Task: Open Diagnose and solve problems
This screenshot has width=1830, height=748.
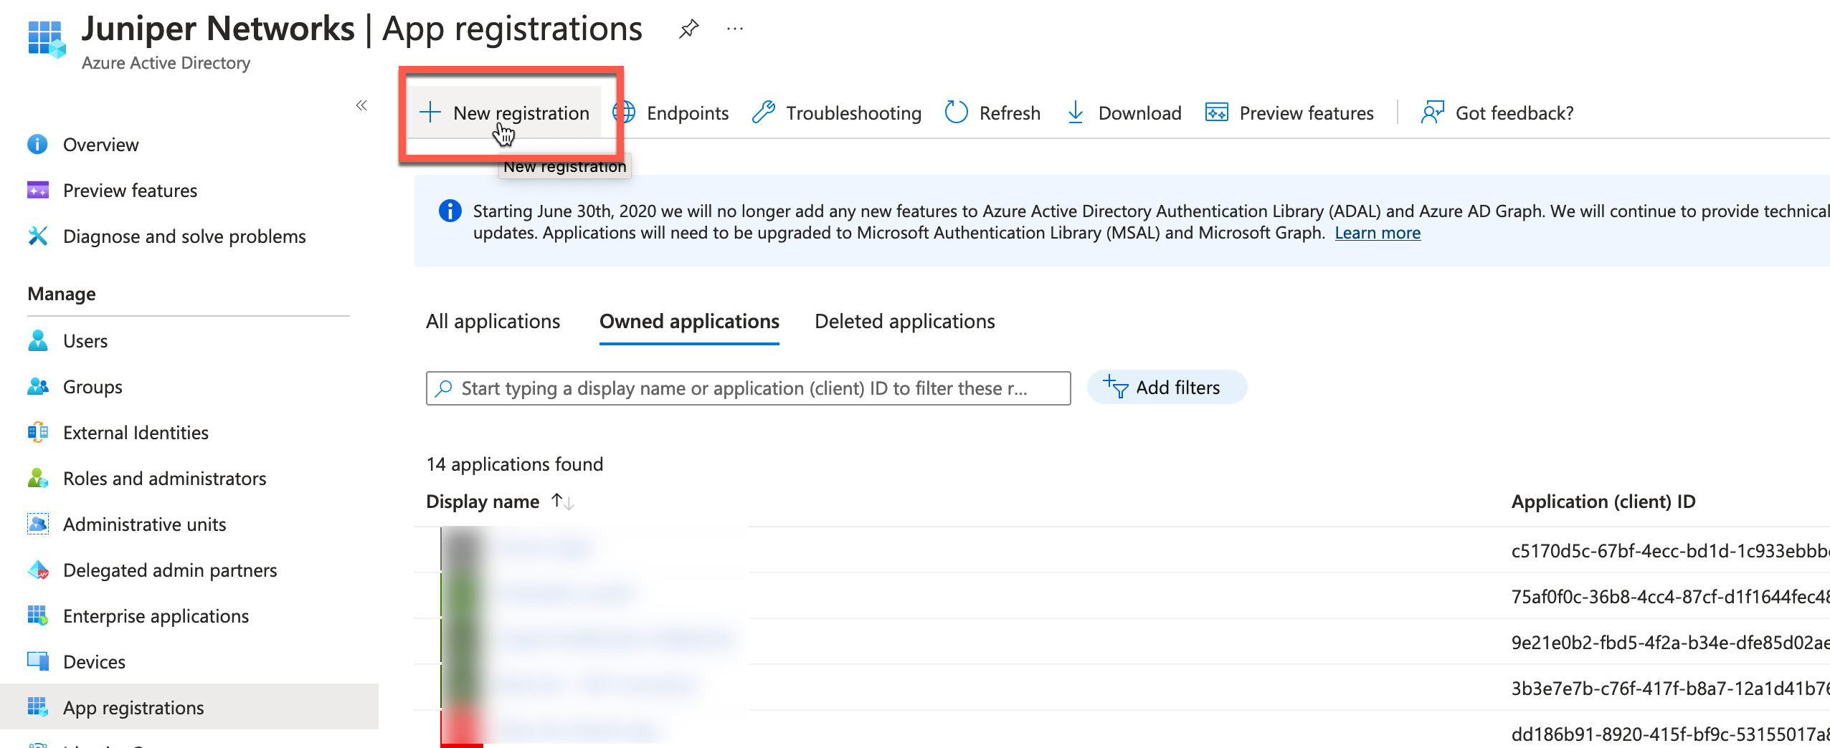Action: point(184,236)
